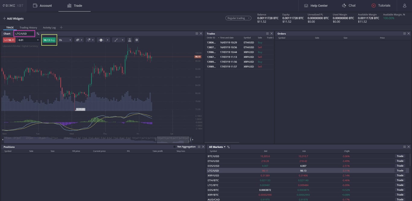Click Trade button on the BTC/USD row
412x201 pixels.
coord(400,156)
